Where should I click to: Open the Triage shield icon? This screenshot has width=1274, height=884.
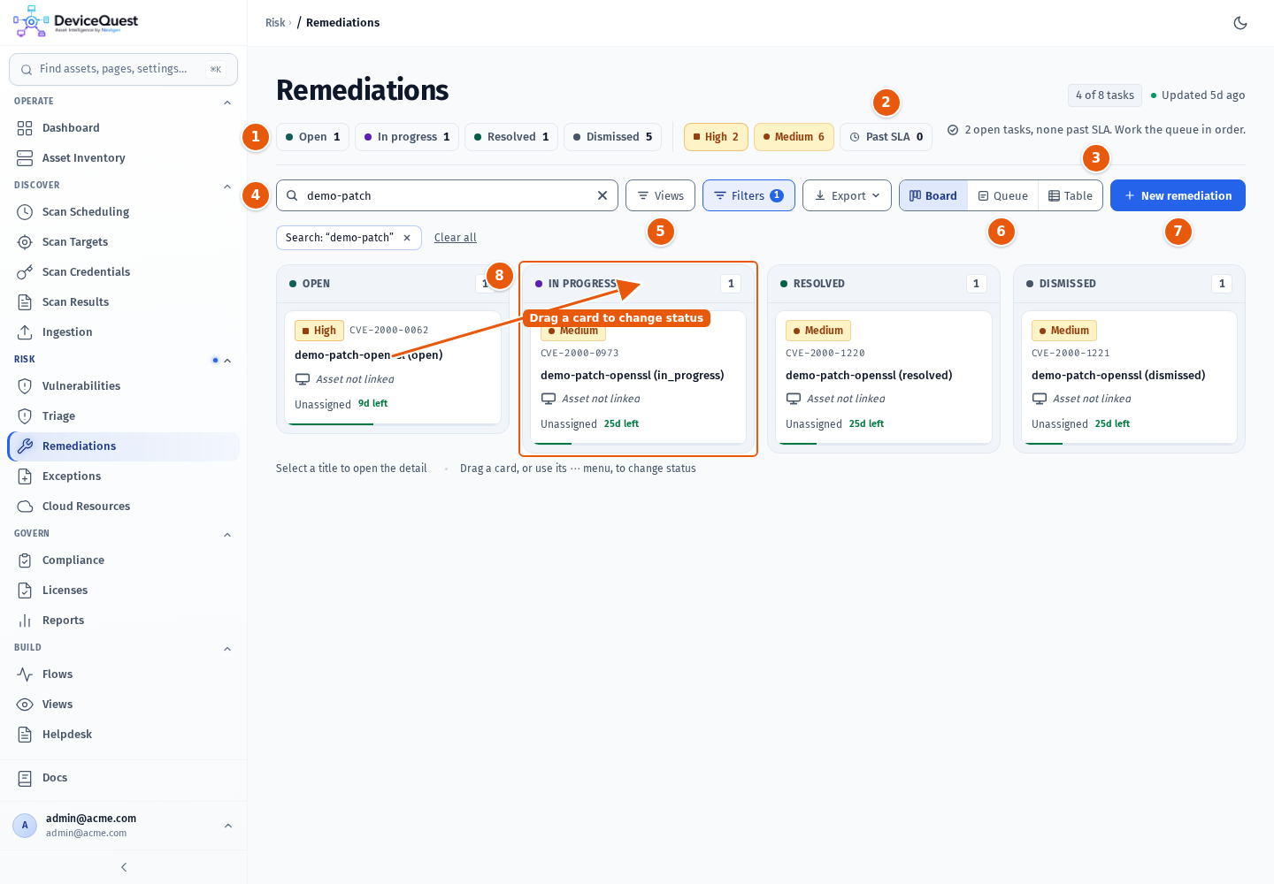pyautogui.click(x=25, y=416)
